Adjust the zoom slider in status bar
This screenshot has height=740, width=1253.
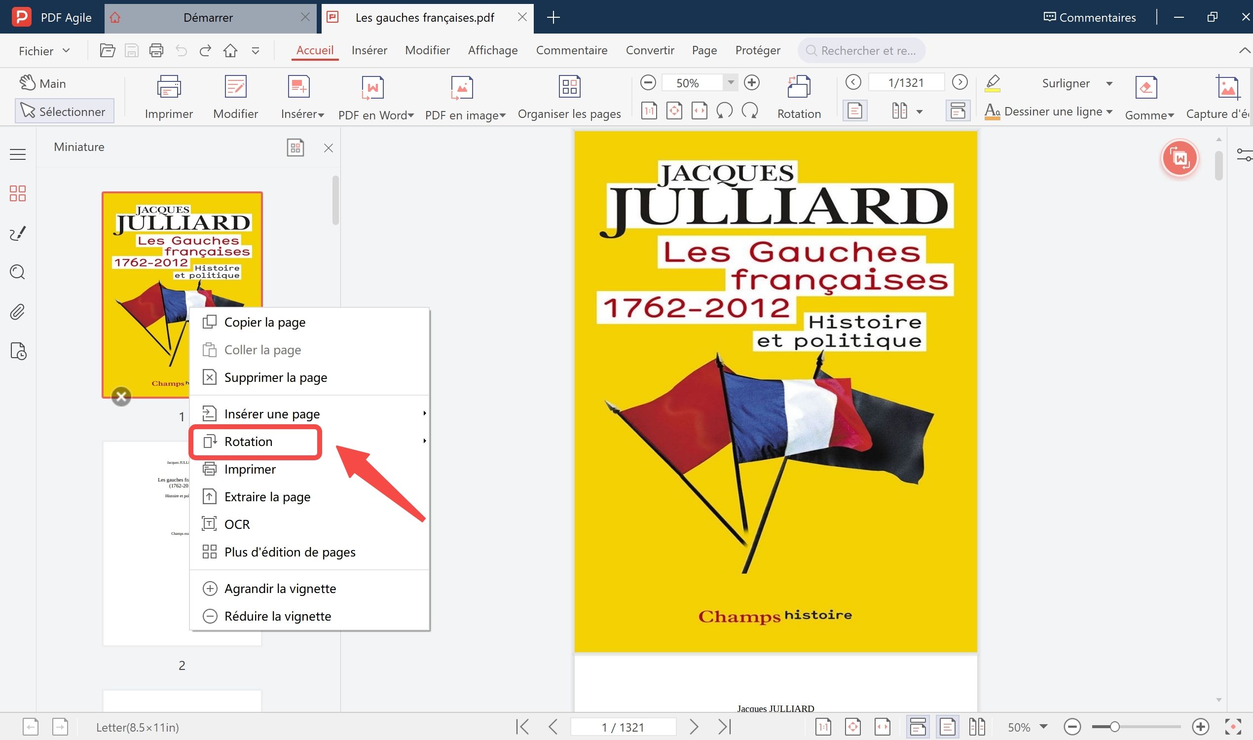1114,727
